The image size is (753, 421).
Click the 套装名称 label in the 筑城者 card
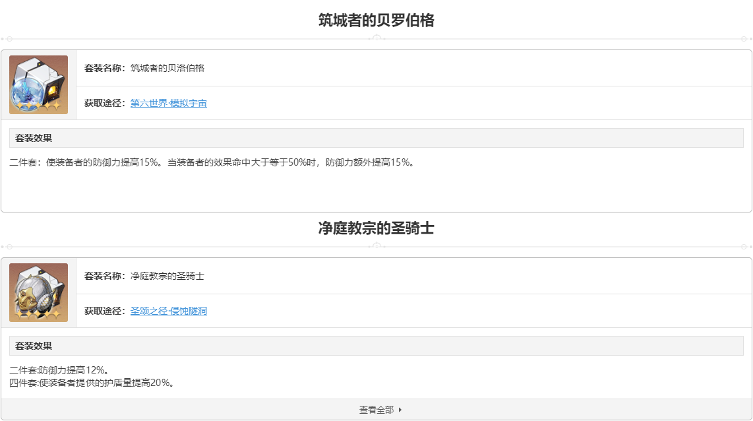(x=105, y=68)
